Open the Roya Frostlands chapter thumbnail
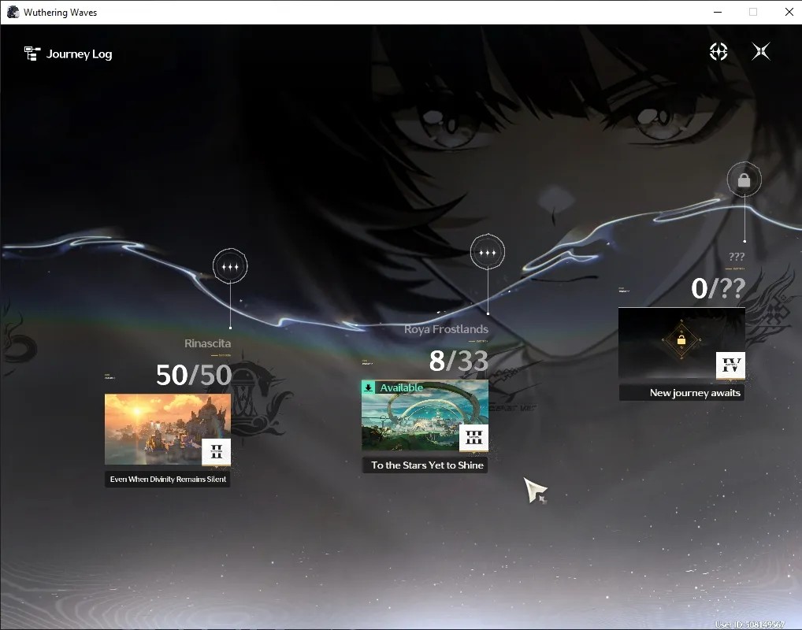Image resolution: width=802 pixels, height=630 pixels. 425,415
